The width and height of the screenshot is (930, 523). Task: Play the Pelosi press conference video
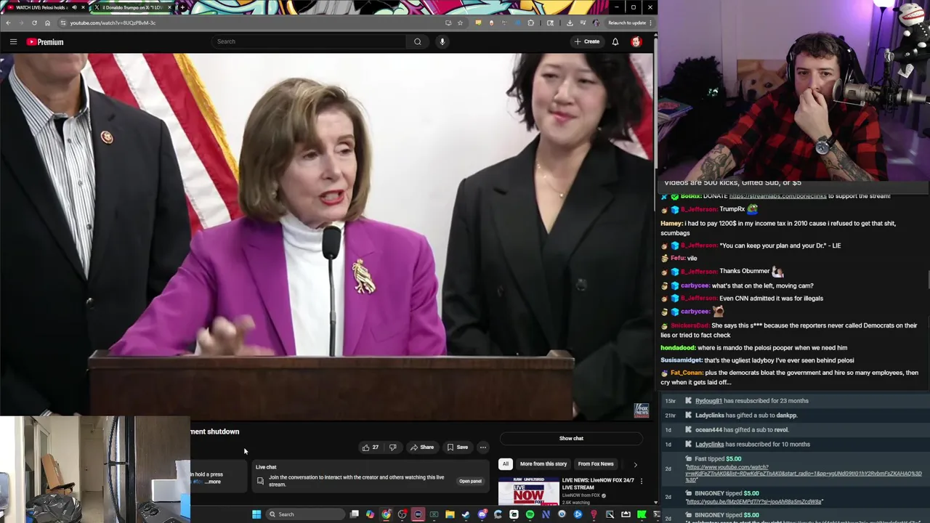pyautogui.click(x=327, y=236)
